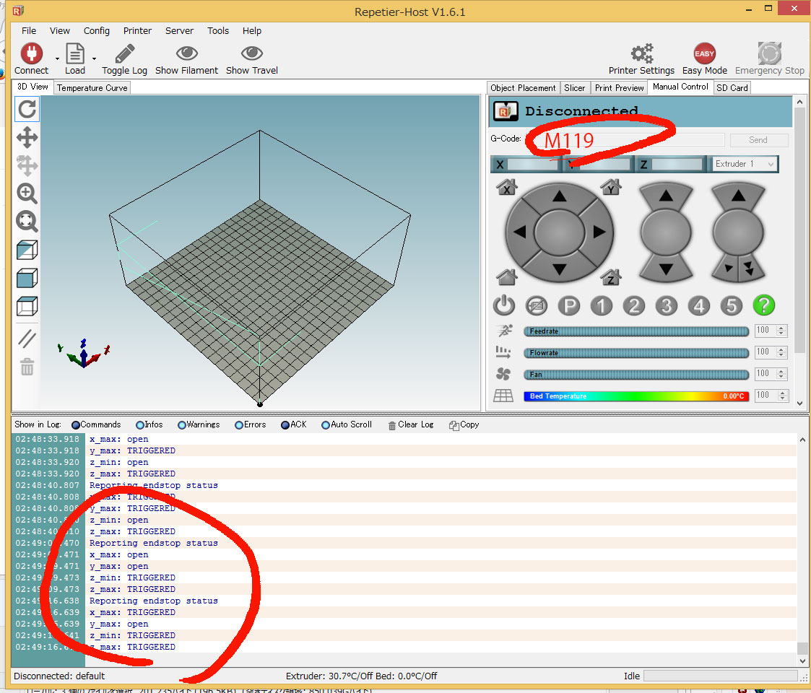Click Clear Log
This screenshot has height=693, width=811.
(411, 425)
